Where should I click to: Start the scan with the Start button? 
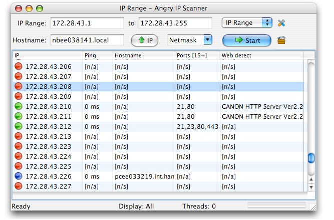(x=247, y=40)
